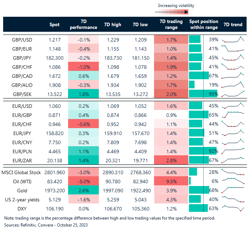Screen dimensions: 248x230
Task: Click the Spot column header
Action: [54, 25]
